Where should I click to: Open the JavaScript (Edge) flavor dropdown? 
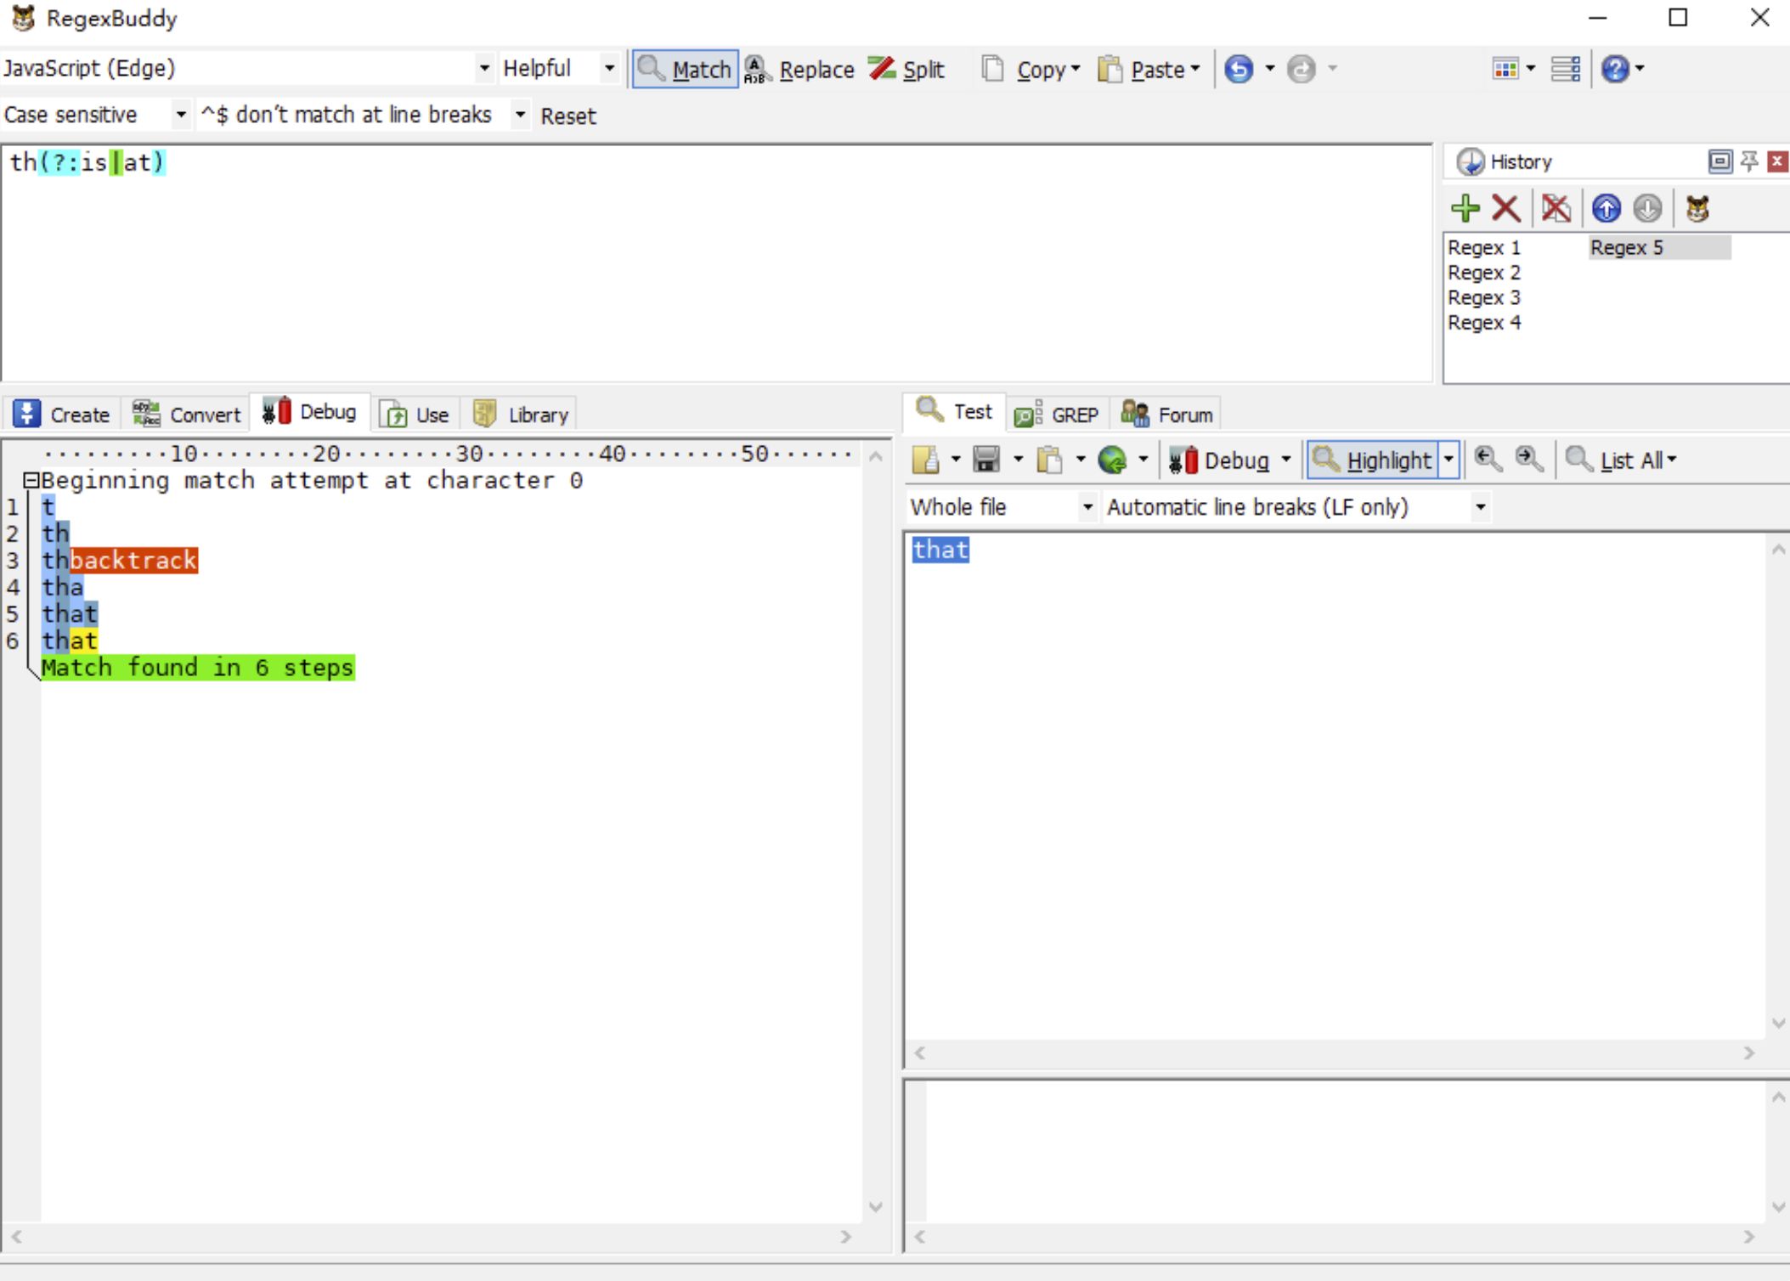(483, 69)
